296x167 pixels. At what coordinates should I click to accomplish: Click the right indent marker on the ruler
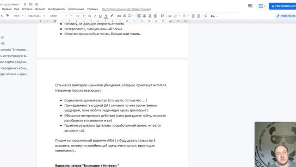point(170,21)
